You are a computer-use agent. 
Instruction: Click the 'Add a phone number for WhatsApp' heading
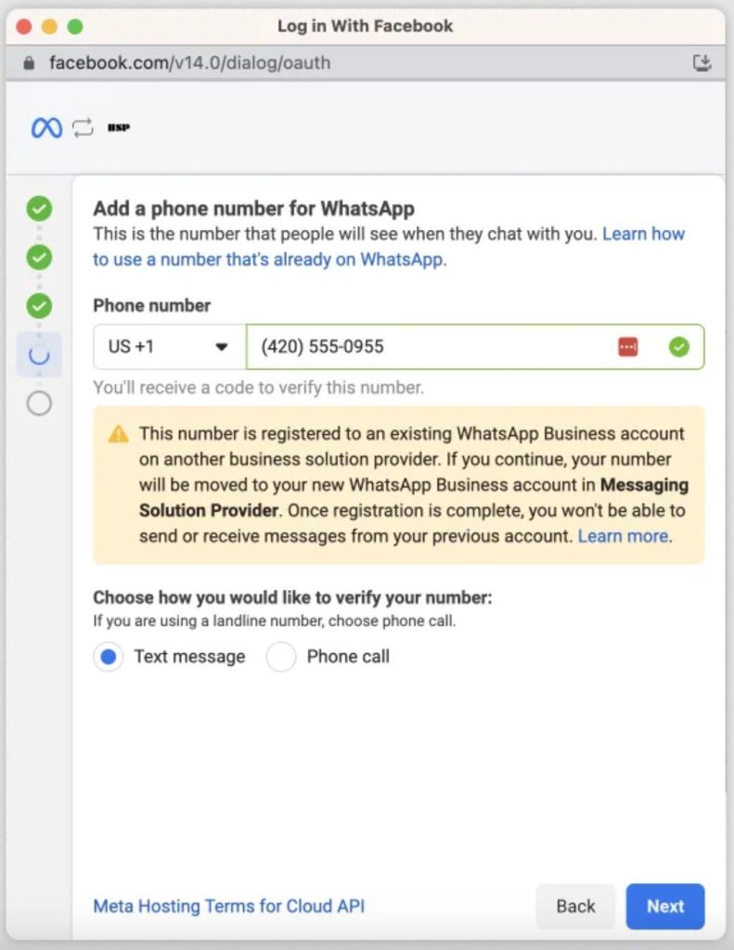(x=253, y=209)
